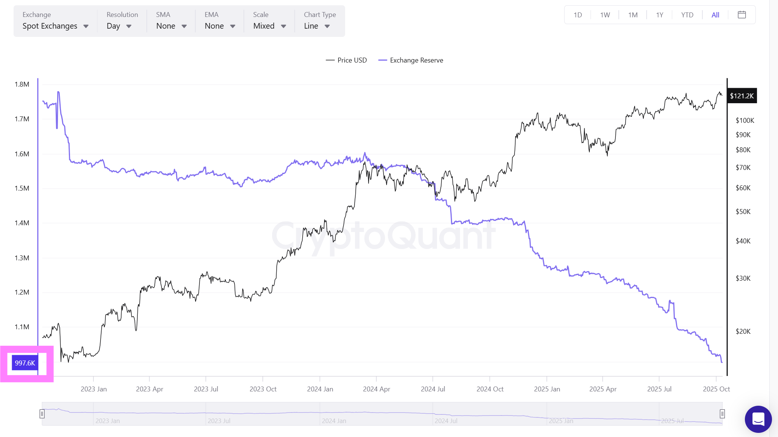Viewport: 778px width, 437px height.
Task: Toggle Exchange Reserve series in legend
Action: click(x=411, y=60)
